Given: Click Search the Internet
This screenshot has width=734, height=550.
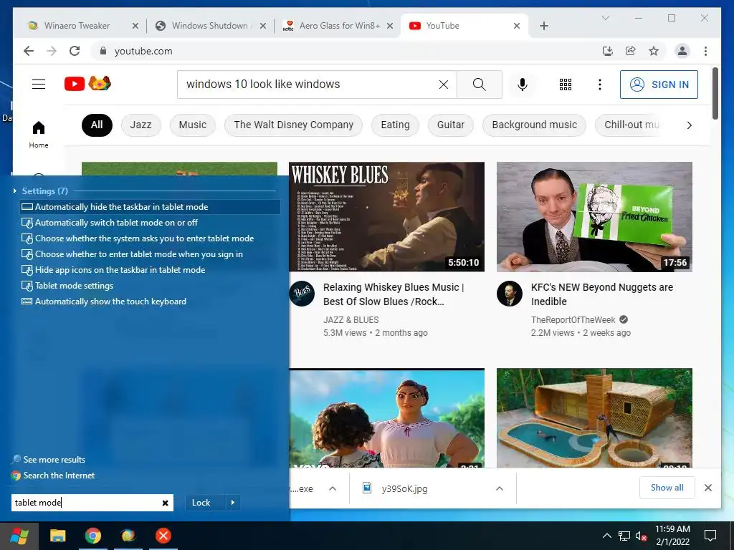Looking at the screenshot, I should click(53, 476).
